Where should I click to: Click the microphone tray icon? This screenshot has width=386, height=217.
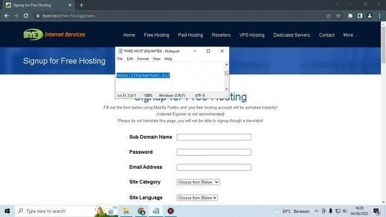tap(331, 211)
